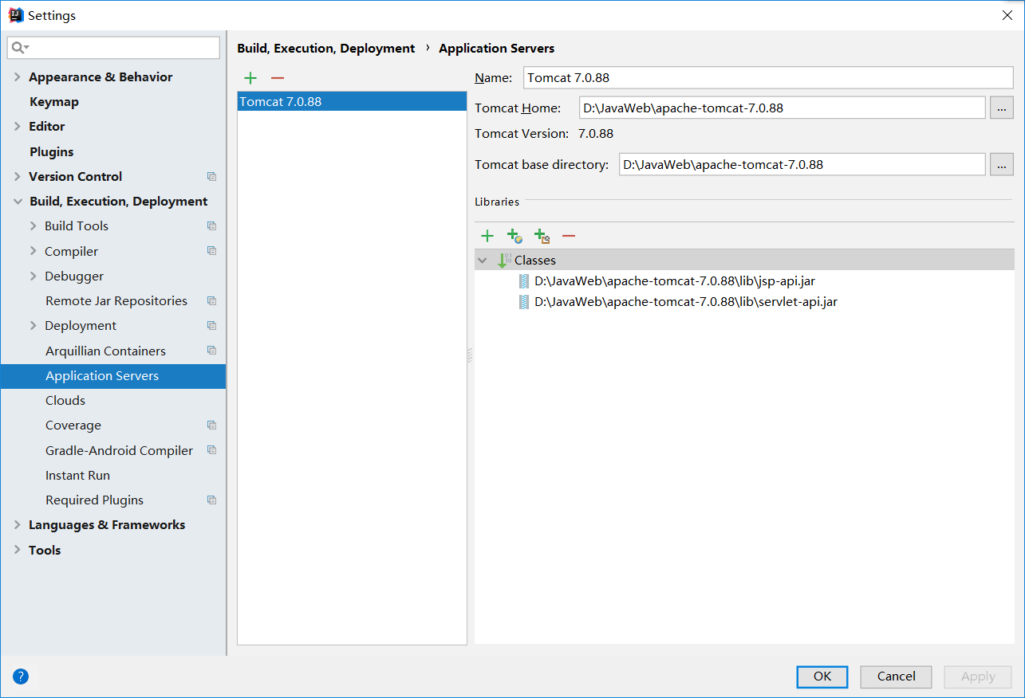Expand the Version Control section
This screenshot has width=1025, height=698.
tap(18, 177)
